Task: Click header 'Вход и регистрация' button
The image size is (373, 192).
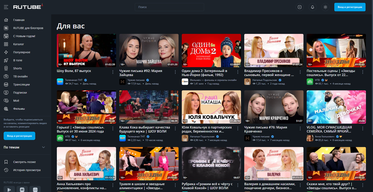Action: pyautogui.click(x=350, y=7)
